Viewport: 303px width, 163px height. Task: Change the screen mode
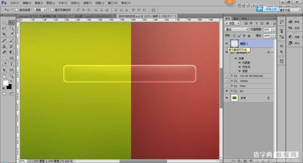[11, 94]
